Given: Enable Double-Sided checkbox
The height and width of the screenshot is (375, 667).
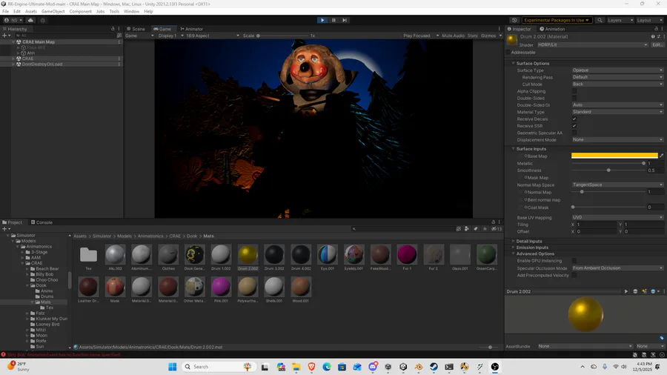Looking at the screenshot, I should click(x=574, y=99).
